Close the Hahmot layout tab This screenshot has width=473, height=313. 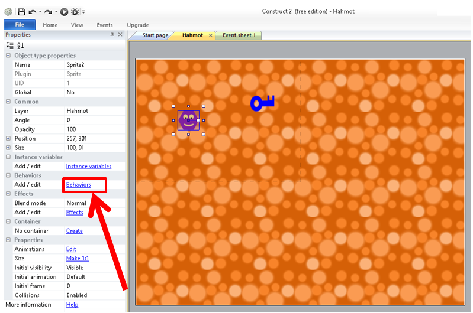pos(210,35)
